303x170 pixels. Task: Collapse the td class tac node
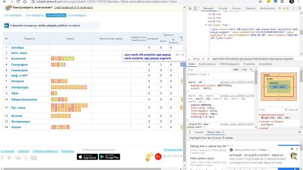[x=205, y=25]
